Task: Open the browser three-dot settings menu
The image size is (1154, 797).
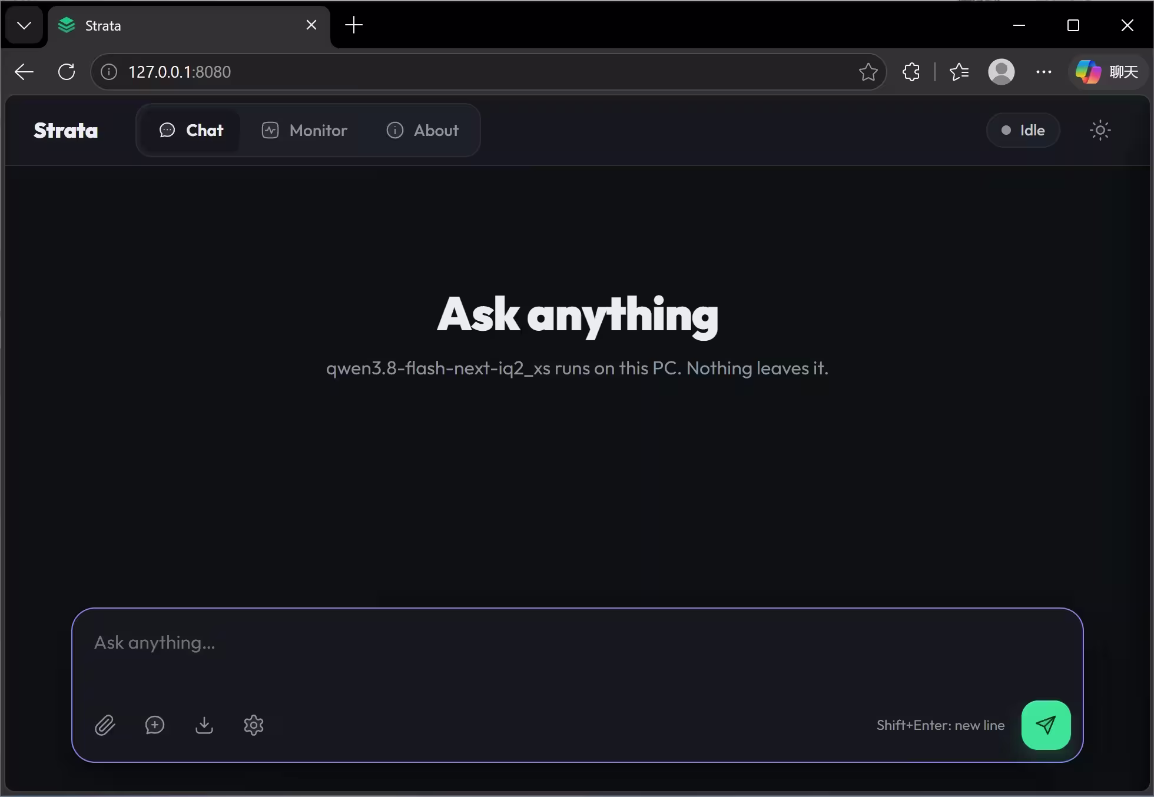Action: pyautogui.click(x=1044, y=72)
